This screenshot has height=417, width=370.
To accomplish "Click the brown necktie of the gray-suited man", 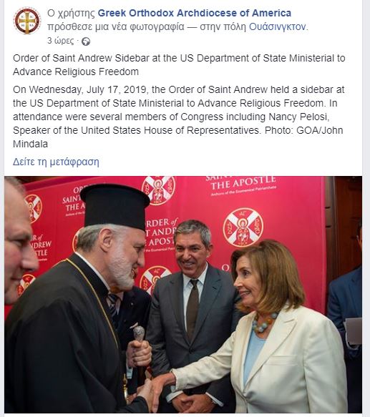I will (x=193, y=308).
